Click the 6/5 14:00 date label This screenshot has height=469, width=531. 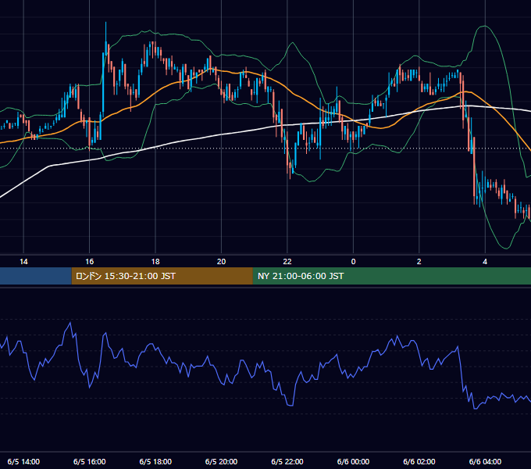click(23, 461)
